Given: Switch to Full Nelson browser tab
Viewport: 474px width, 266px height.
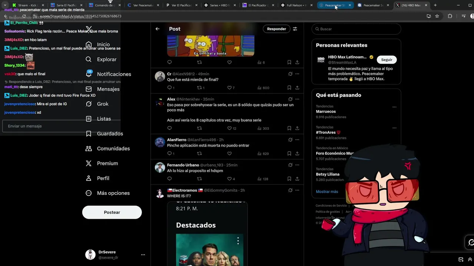Looking at the screenshot, I should coord(297,5).
